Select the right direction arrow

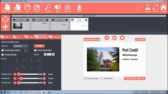pyautogui.click(x=39, y=61)
